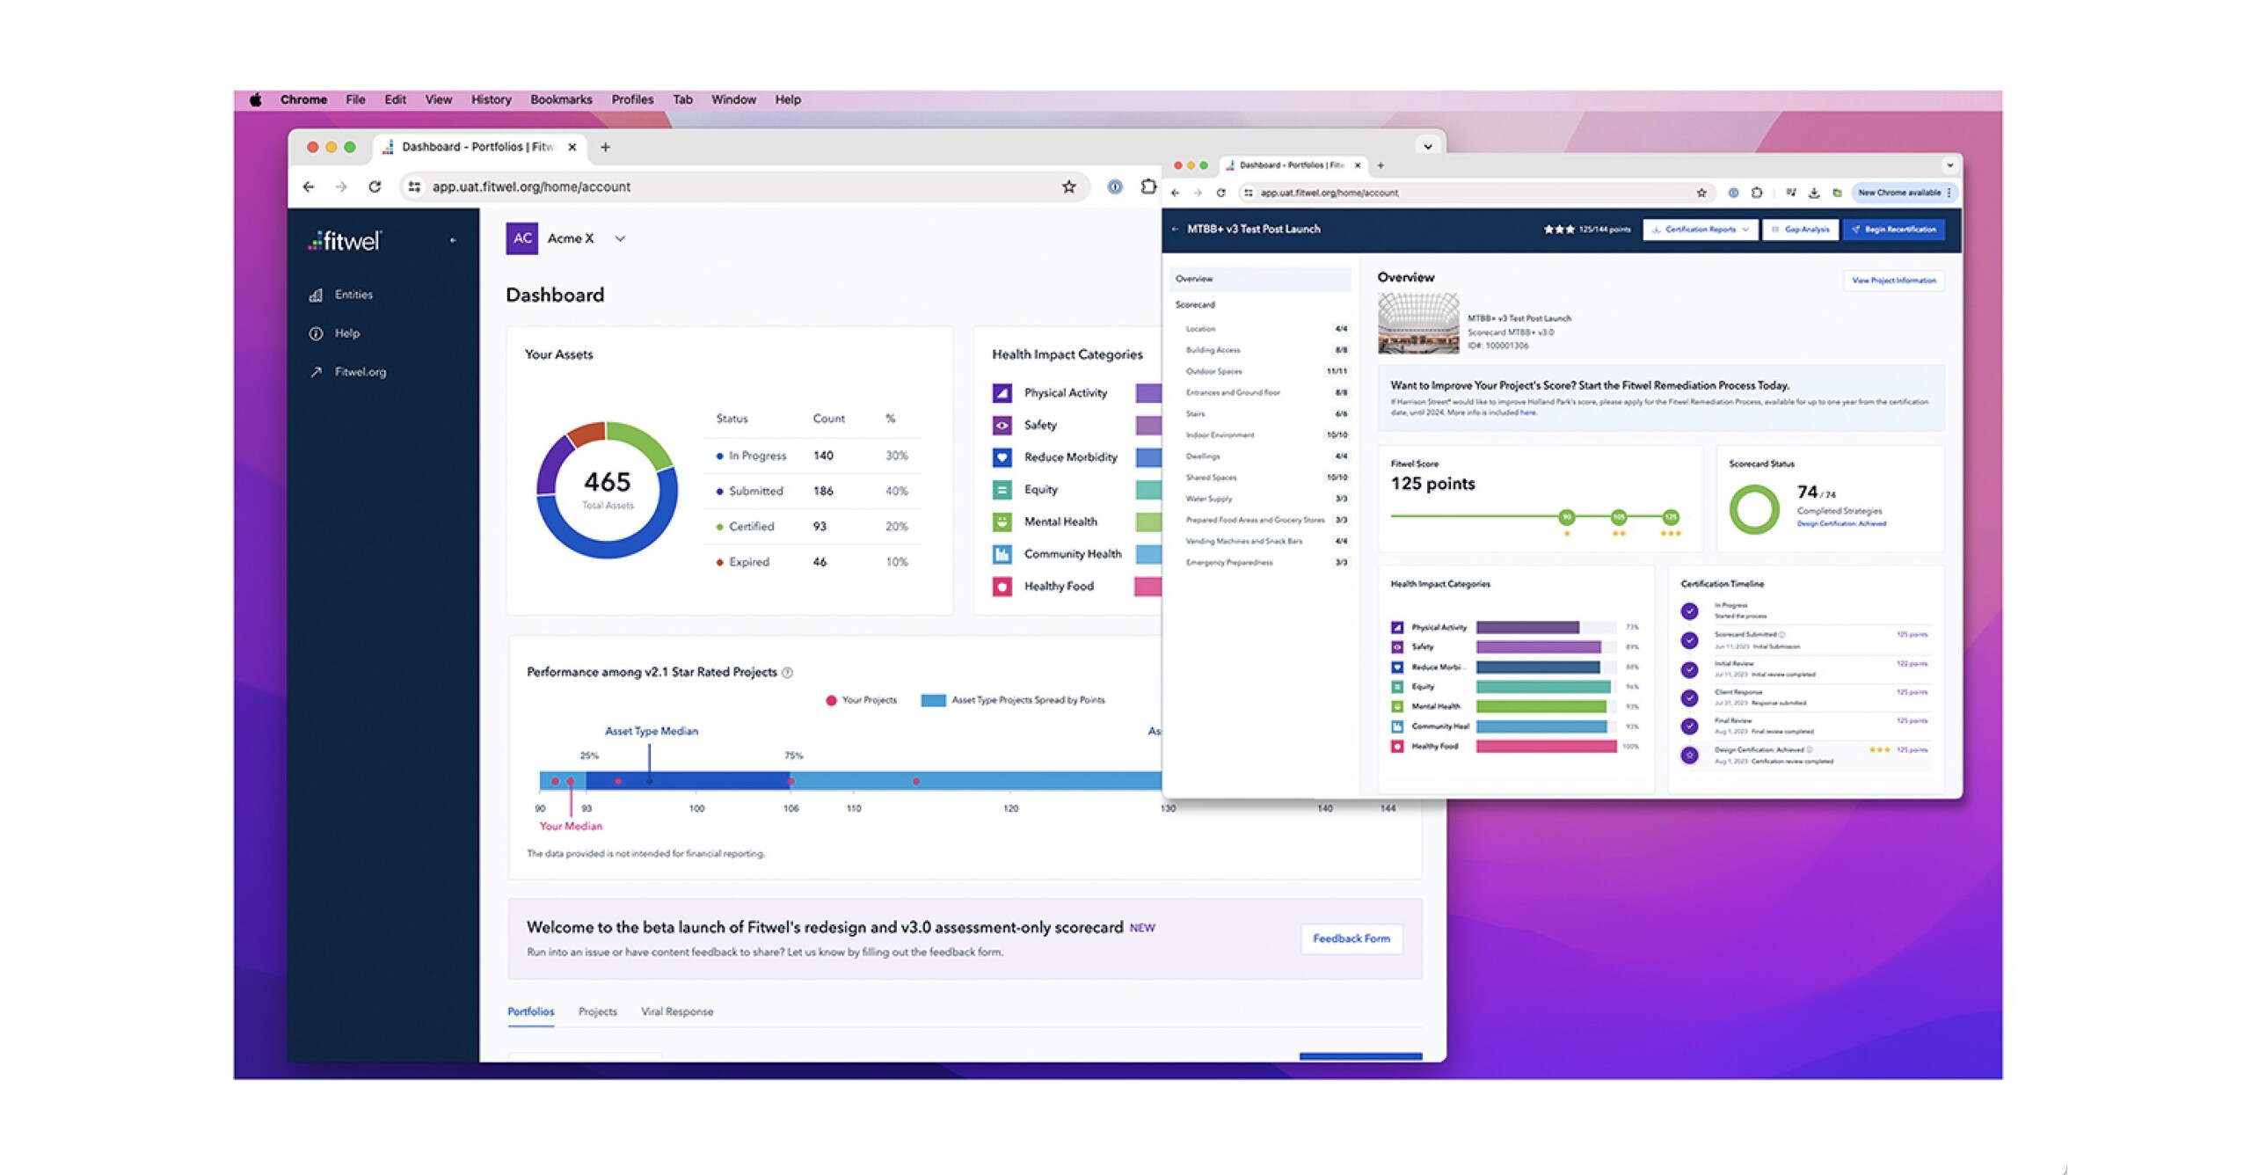Select the Physical Activity category icon
The image size is (2244, 1175).
point(1002,393)
